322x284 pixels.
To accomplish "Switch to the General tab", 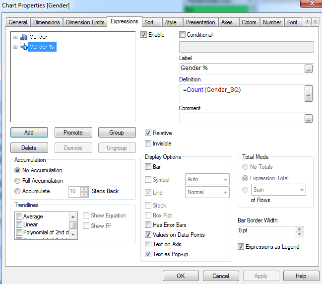I will (x=18, y=22).
